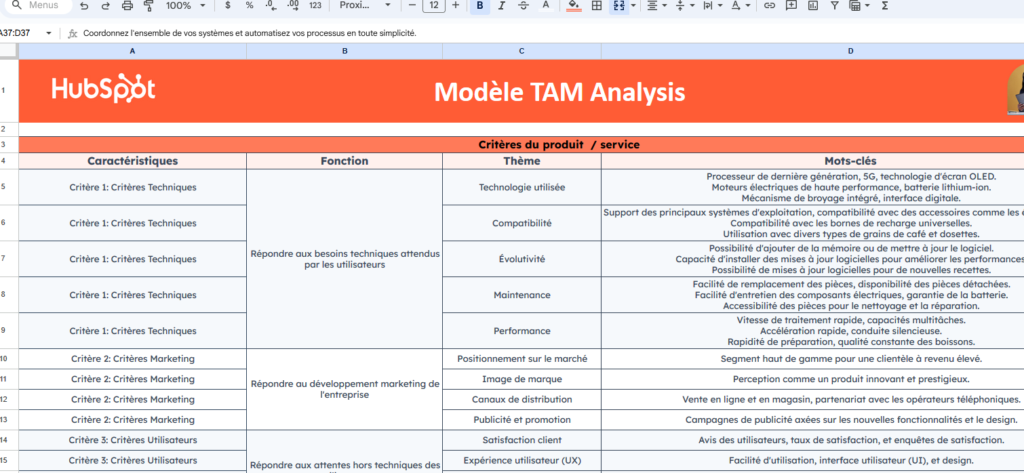Open the borders menu
The height and width of the screenshot is (473, 1024).
[597, 5]
